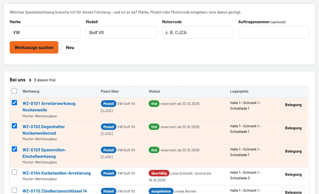
Task: Toggle the select-all checkbox in table header
Action: [14, 91]
